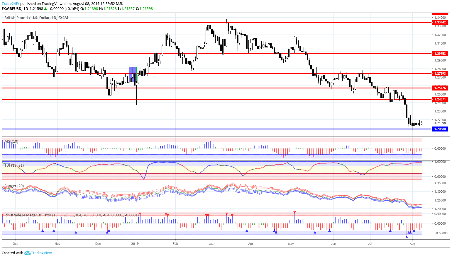Click the 1.24371 red price label

440,99
